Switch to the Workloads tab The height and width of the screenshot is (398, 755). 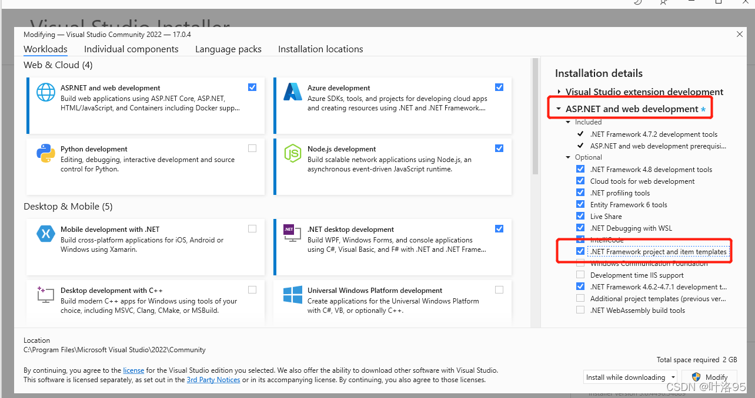(x=45, y=49)
